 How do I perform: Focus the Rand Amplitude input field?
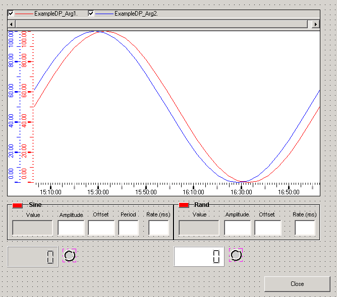[238, 228]
